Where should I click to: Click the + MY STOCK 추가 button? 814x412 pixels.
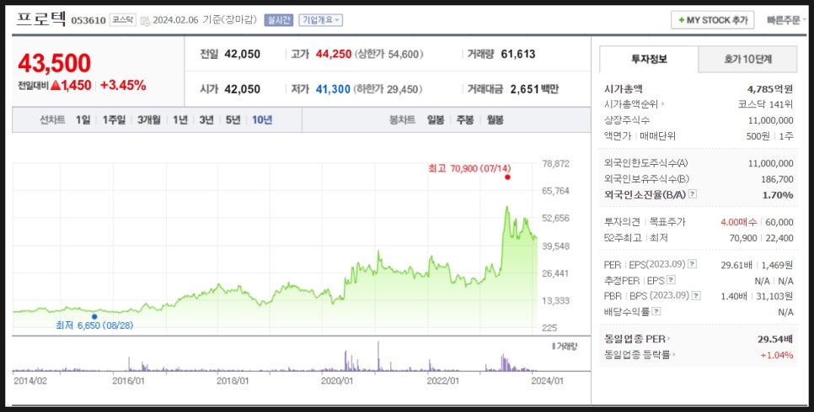click(713, 20)
